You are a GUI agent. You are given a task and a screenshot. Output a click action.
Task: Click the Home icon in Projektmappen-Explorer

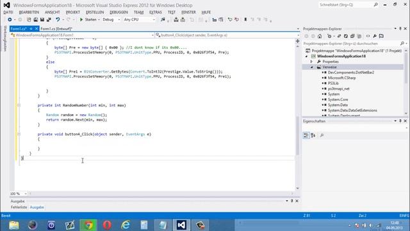[320, 36]
